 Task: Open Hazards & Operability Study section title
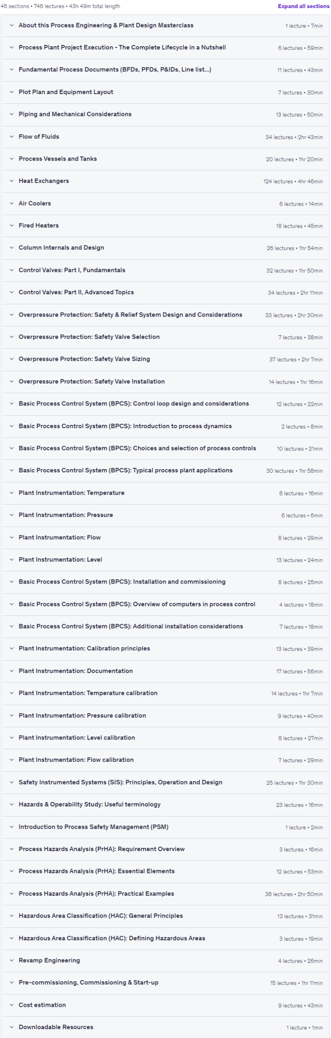click(89, 804)
